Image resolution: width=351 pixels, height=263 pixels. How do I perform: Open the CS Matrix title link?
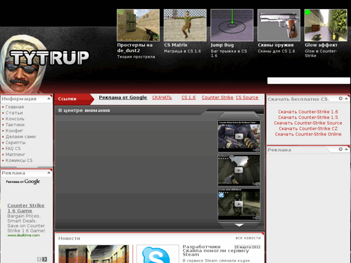(x=176, y=45)
